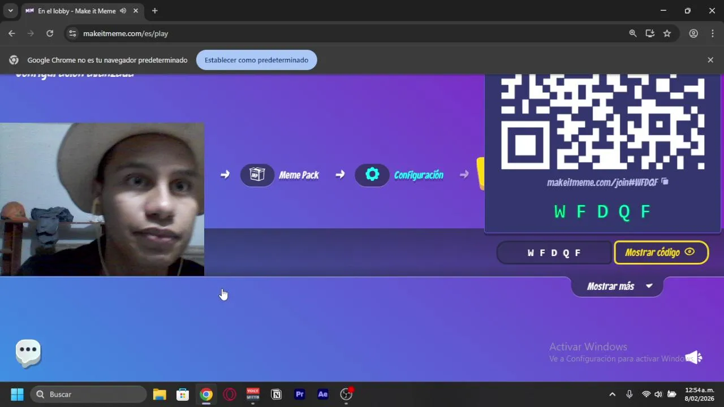Toggle code visibility with Mostrar código
724x407 pixels.
tap(661, 253)
